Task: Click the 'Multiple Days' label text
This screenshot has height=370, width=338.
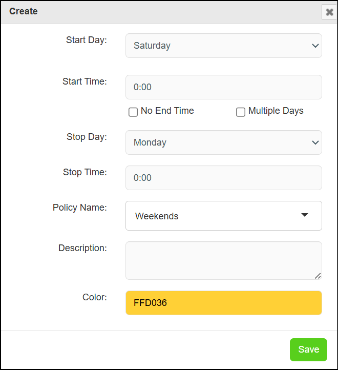Action: click(x=276, y=111)
